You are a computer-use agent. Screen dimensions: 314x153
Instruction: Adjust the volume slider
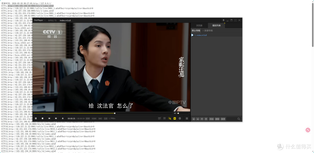[182, 113]
